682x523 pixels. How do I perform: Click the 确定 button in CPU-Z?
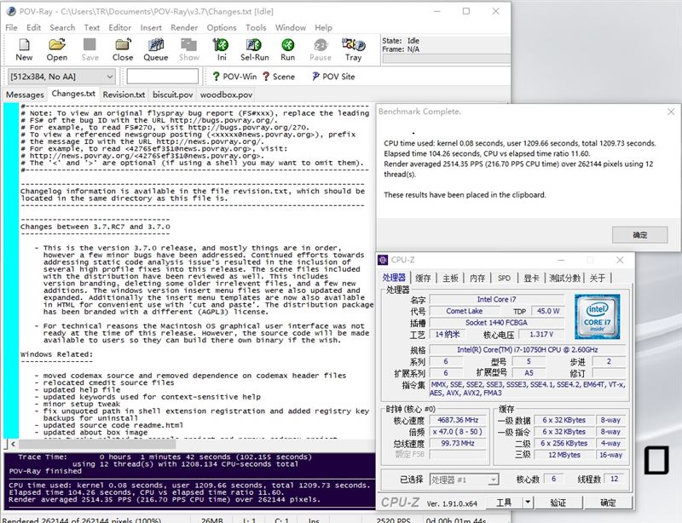click(x=608, y=503)
